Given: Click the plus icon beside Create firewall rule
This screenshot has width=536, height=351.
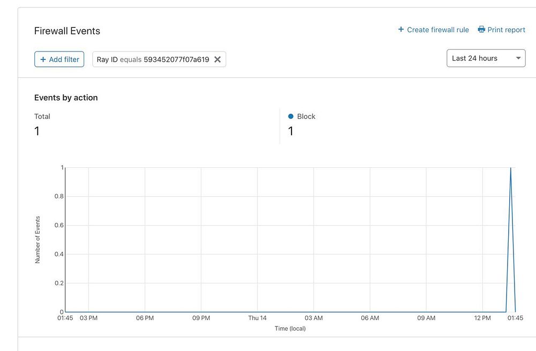Looking at the screenshot, I should coord(401,29).
